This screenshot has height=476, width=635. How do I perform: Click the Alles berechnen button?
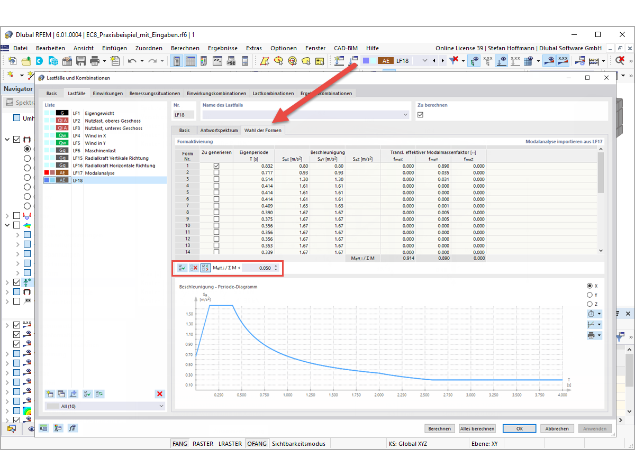477,428
